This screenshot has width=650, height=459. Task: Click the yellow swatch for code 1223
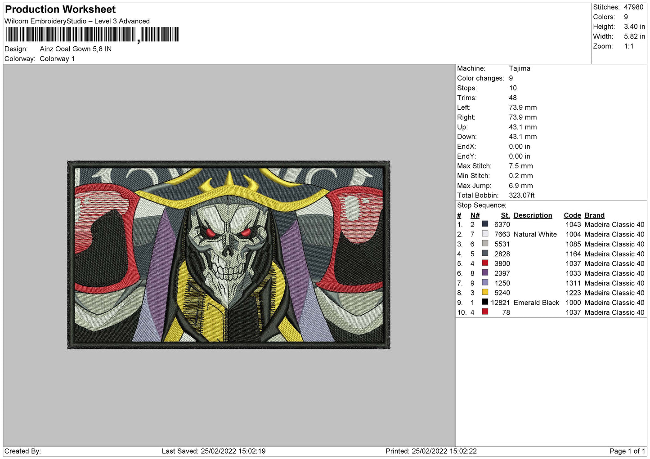tap(485, 292)
